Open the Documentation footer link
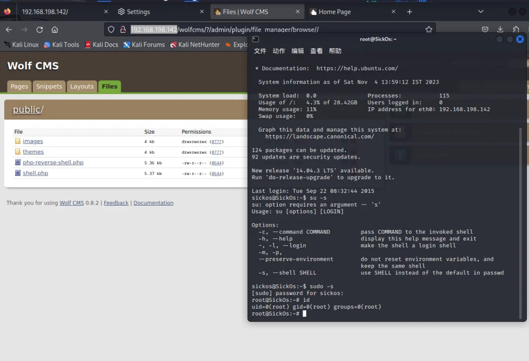The height and width of the screenshot is (361, 529). (x=153, y=203)
